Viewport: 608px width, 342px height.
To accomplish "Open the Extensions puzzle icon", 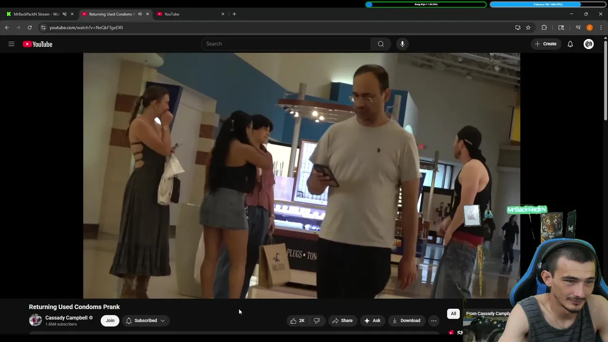I will (544, 28).
